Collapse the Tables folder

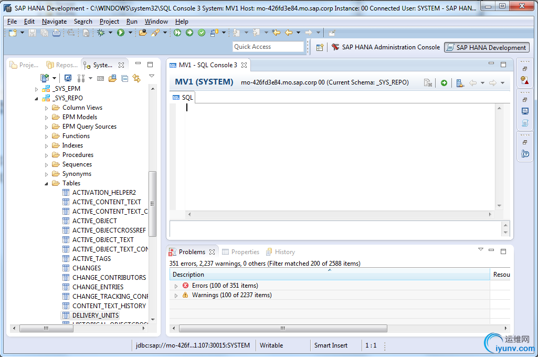pos(46,184)
